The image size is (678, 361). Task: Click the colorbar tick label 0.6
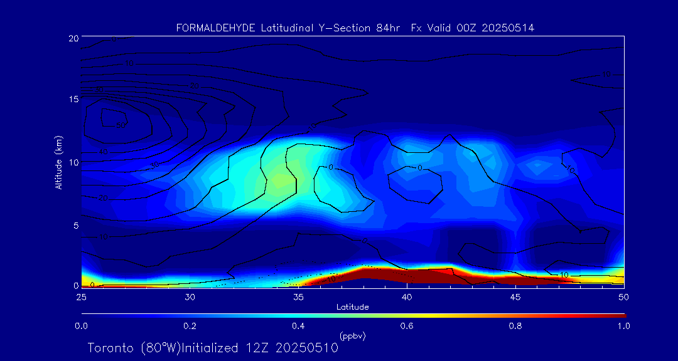[406, 326]
